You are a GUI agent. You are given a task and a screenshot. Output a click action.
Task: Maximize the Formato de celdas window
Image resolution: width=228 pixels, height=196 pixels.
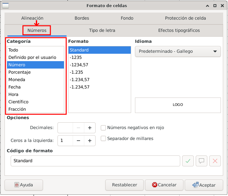[x=215, y=6]
